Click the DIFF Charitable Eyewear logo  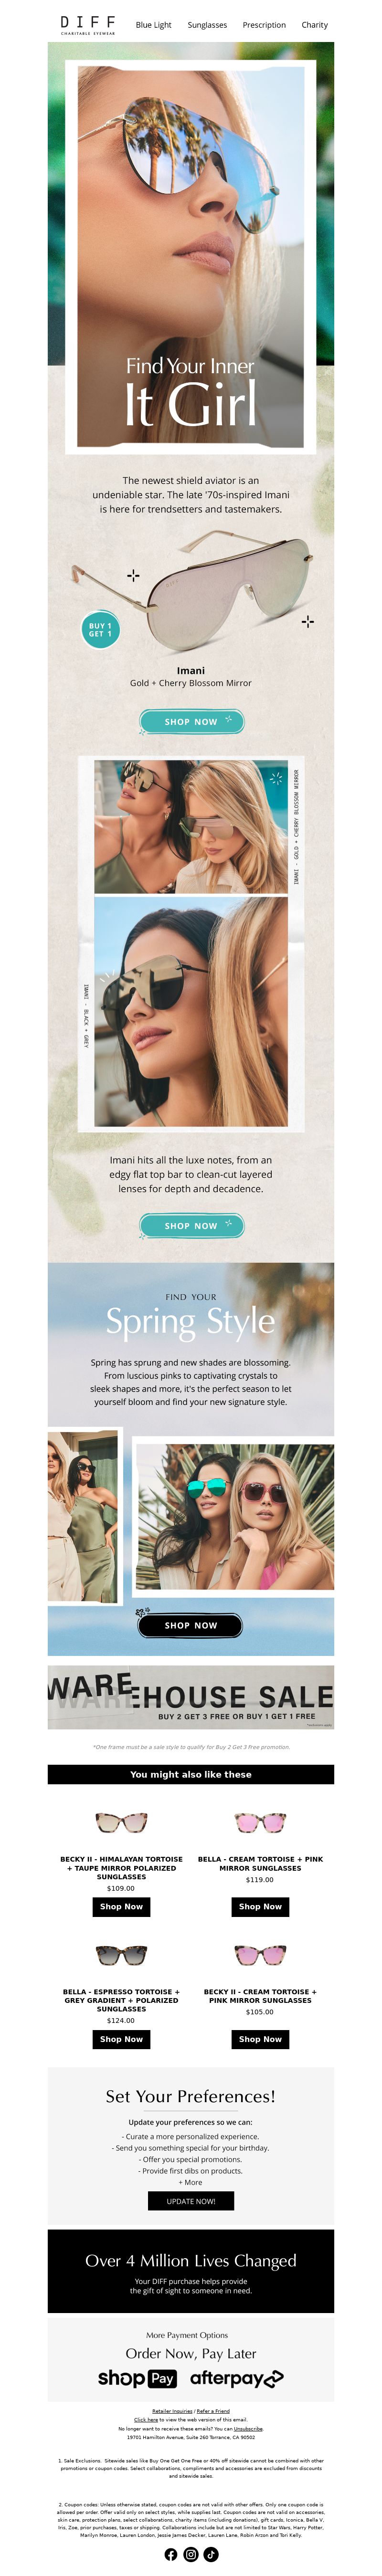(x=88, y=25)
